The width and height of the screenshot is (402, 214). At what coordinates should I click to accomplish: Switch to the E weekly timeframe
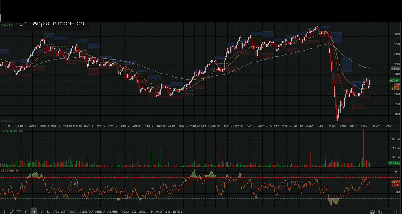click(41, 211)
